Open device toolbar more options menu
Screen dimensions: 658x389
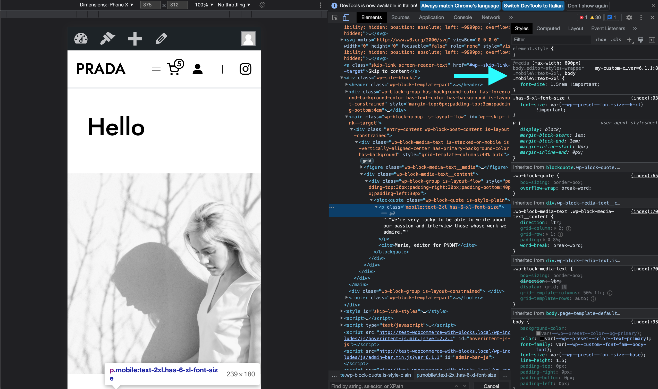(x=320, y=5)
